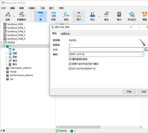The image size is (148, 133).
Task: Click the MySQL connection icon in tree
Action: pos(5,42)
